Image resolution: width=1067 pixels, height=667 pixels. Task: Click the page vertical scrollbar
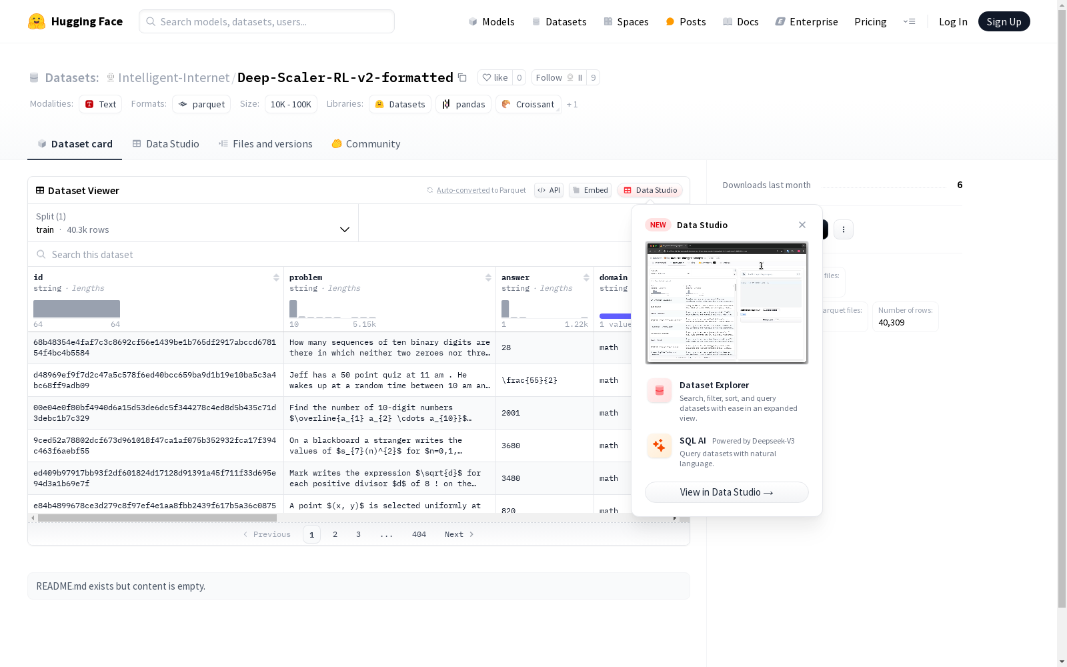pyautogui.click(x=1062, y=307)
